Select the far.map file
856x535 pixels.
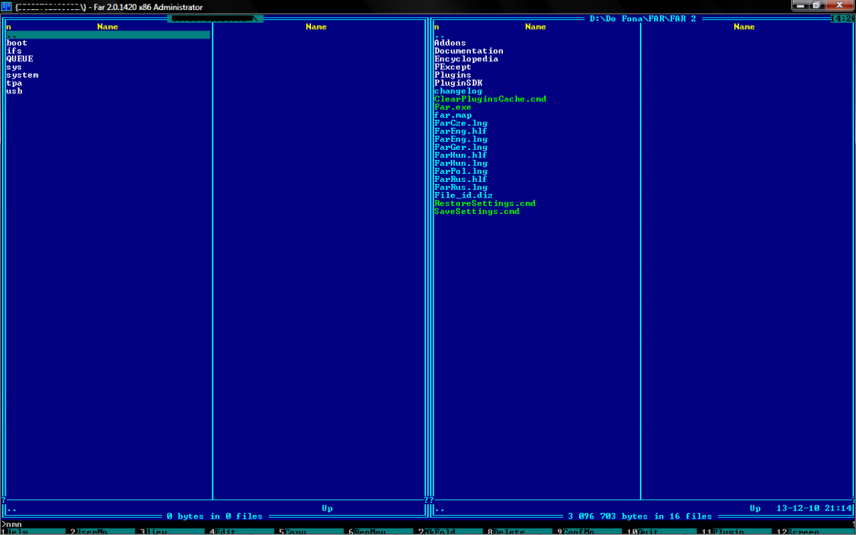(453, 115)
